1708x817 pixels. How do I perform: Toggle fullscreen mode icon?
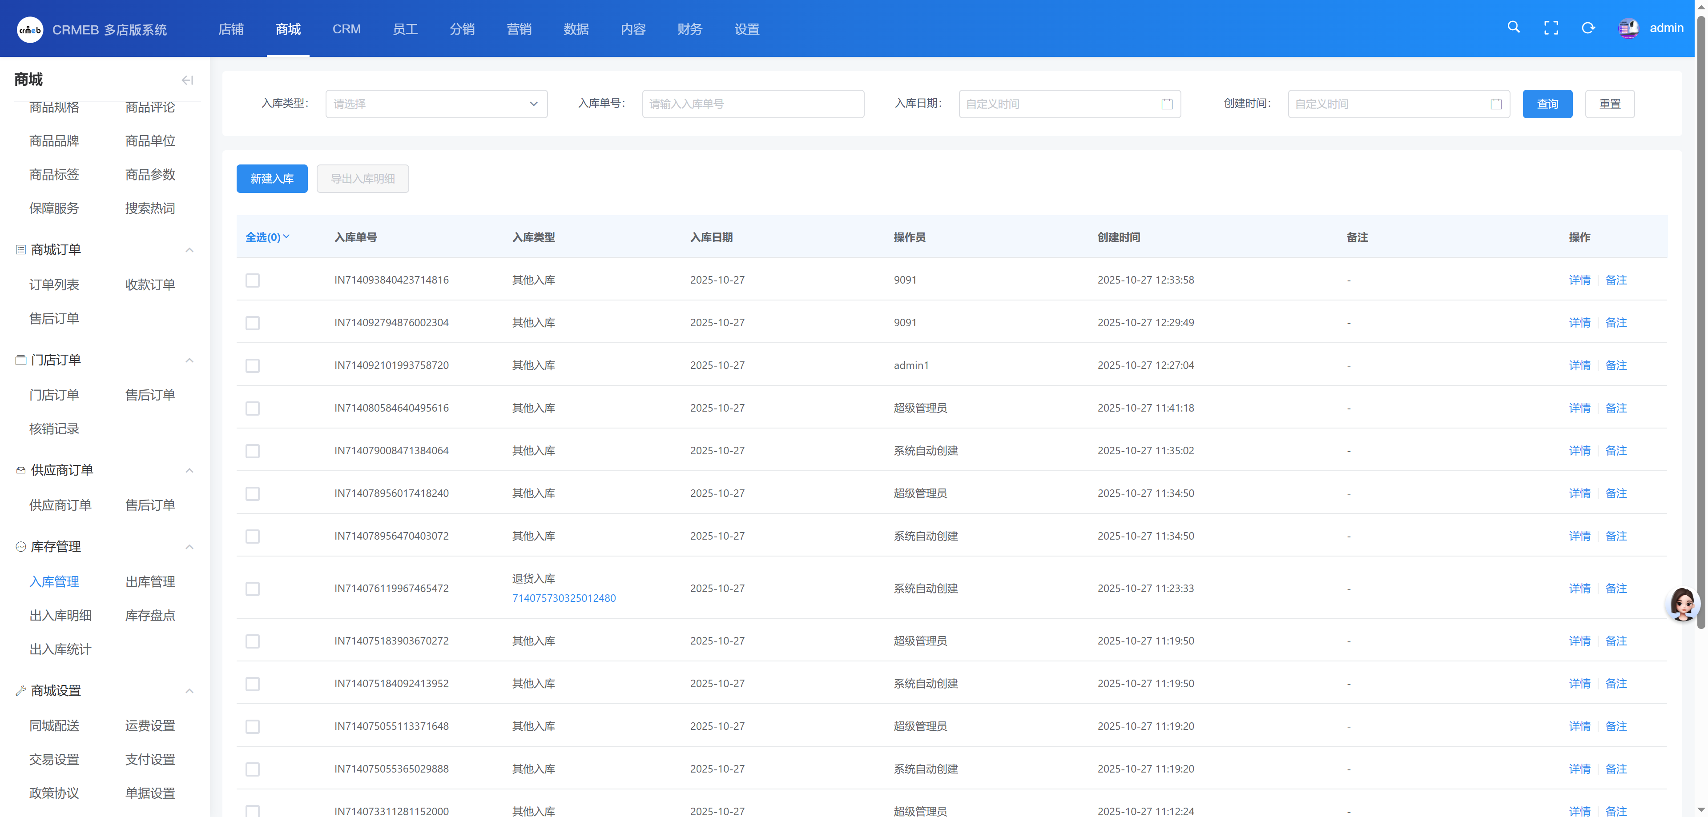tap(1551, 28)
